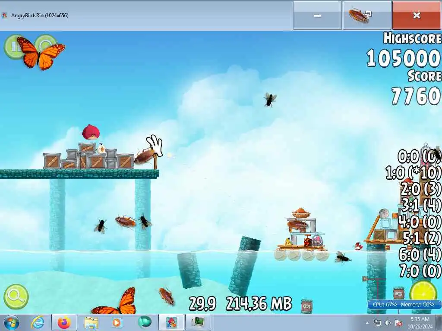
Task: Close the AngryBirdsRio window
Action: click(x=417, y=15)
